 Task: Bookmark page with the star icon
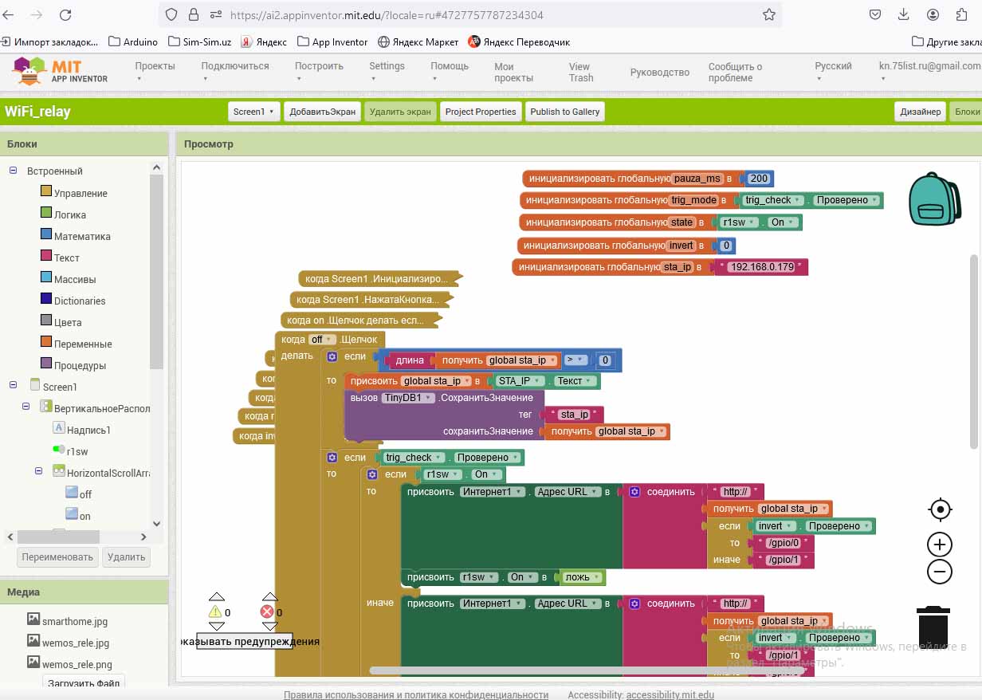768,14
